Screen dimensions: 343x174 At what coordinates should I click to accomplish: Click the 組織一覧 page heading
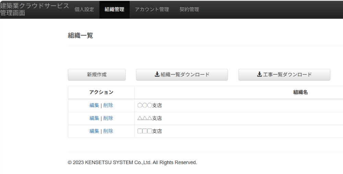point(80,35)
